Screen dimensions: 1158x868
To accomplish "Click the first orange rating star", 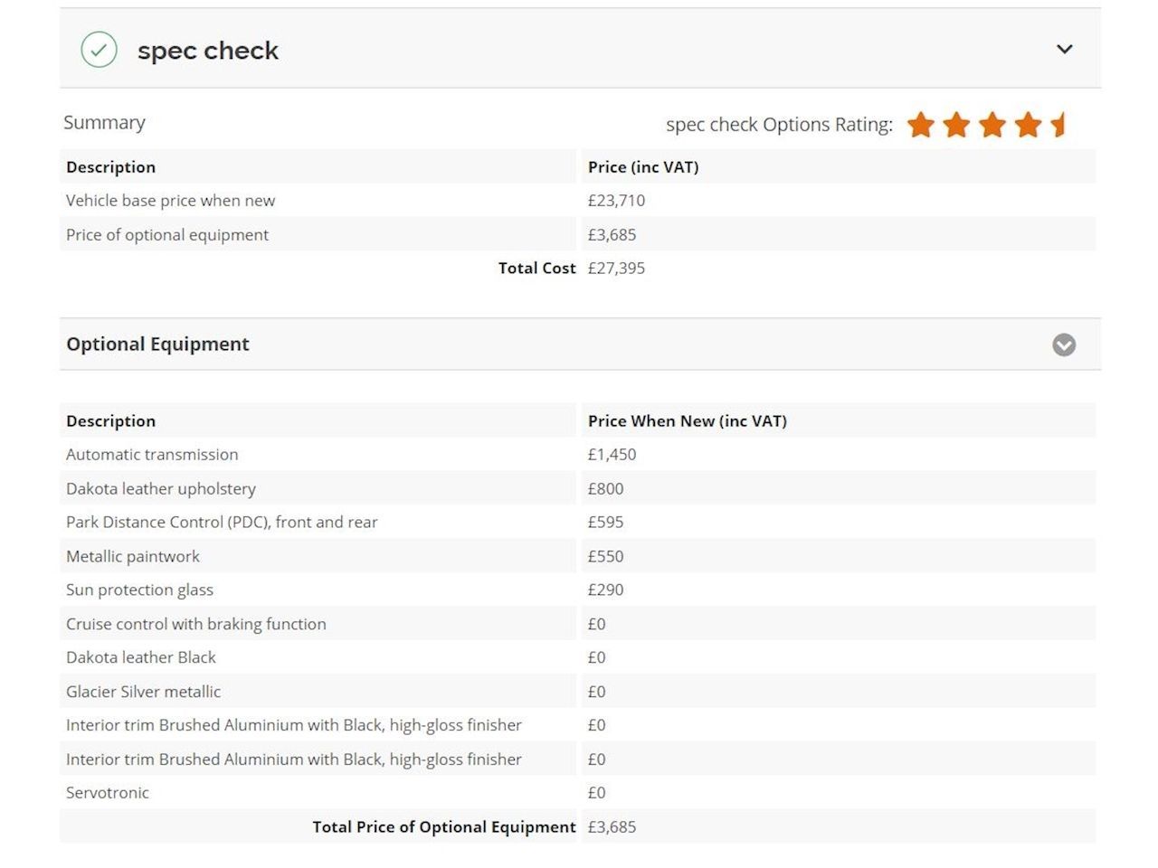I will [921, 125].
